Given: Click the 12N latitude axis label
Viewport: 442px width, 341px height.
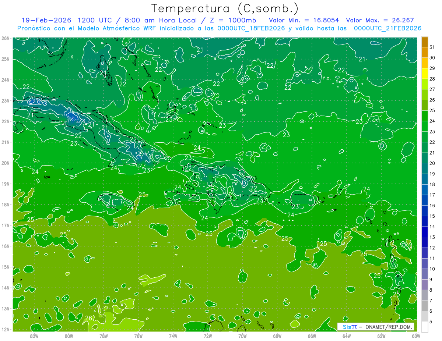Looking at the screenshot, I should (x=5, y=329).
